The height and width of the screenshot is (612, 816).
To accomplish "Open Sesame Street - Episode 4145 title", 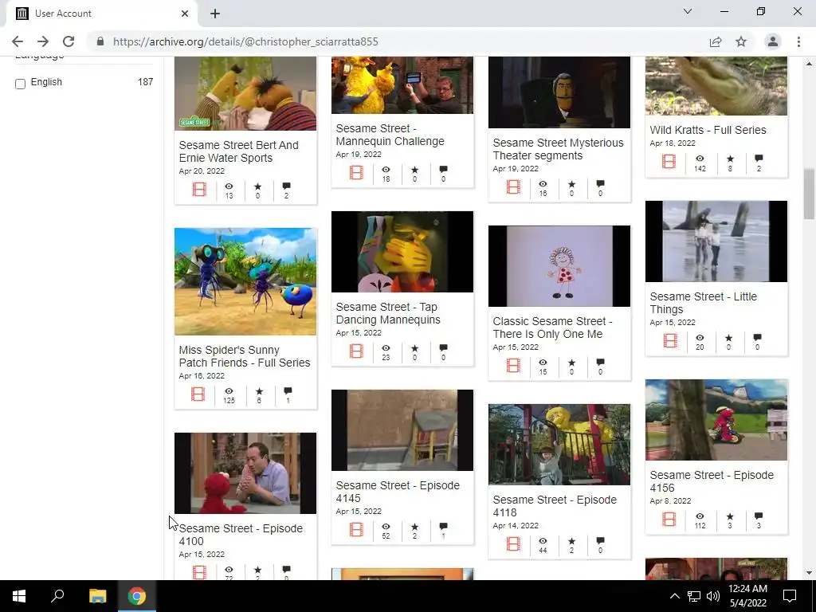I will [x=398, y=492].
